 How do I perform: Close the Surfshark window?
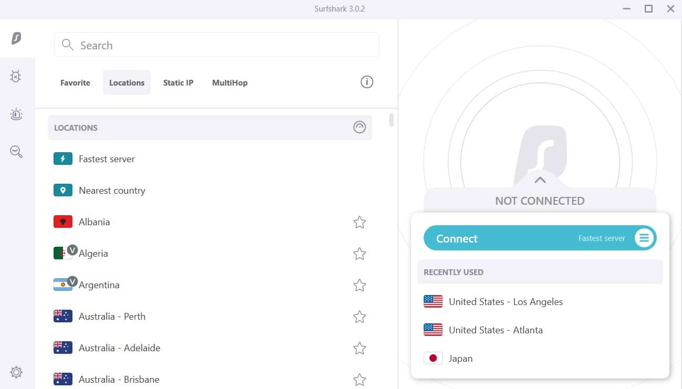670,9
